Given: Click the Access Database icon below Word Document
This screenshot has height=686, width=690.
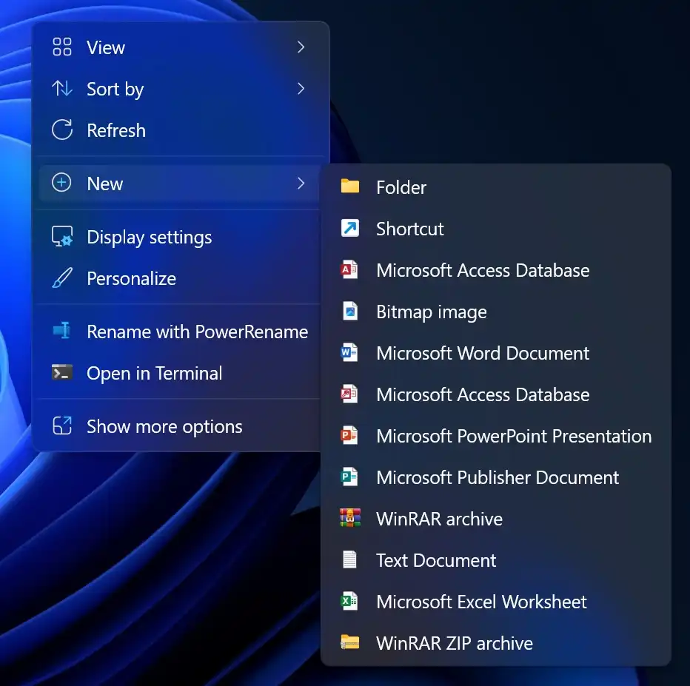Looking at the screenshot, I should (349, 394).
